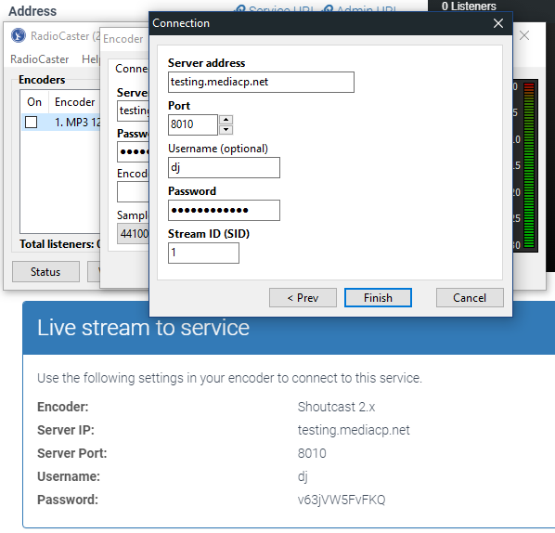The width and height of the screenshot is (555, 533).
Task: Open the RadioCaster menu
Action: (x=39, y=59)
